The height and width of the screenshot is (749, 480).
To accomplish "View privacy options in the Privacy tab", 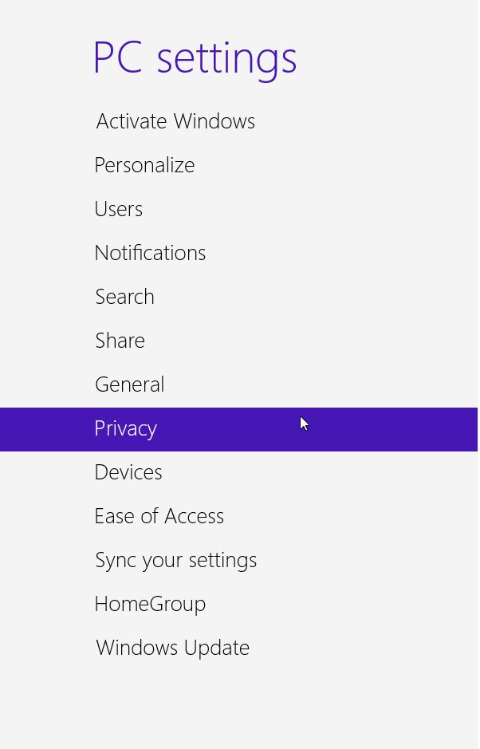I will point(125,428).
